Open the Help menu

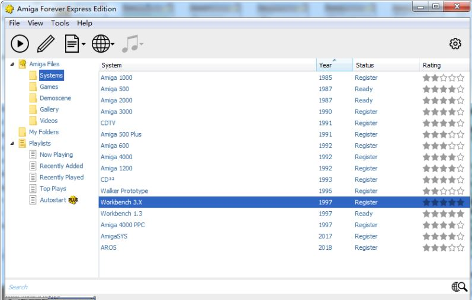[x=85, y=23]
